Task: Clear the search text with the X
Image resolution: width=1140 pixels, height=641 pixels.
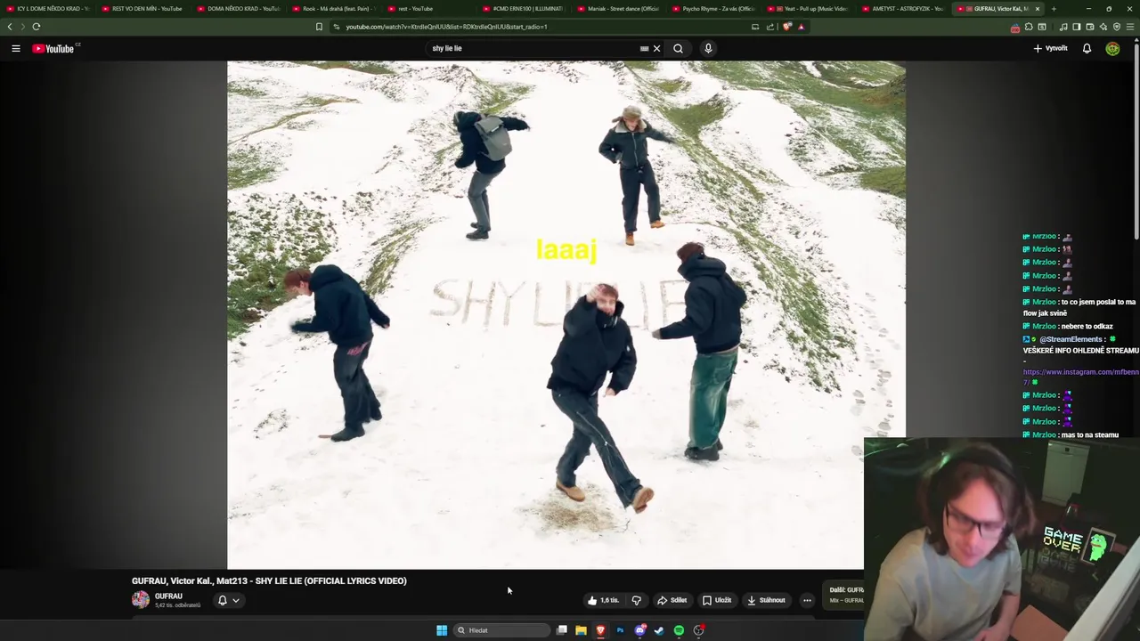Action: coord(656,48)
